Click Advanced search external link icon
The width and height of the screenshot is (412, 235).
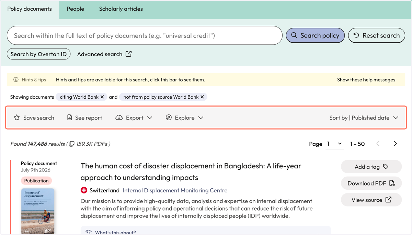click(x=128, y=54)
